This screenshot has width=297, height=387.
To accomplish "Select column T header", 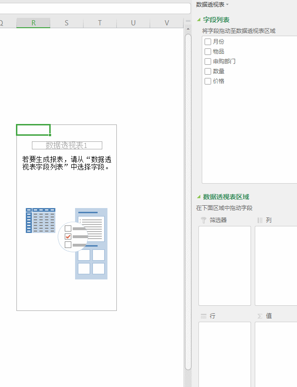I will pyautogui.click(x=100, y=23).
